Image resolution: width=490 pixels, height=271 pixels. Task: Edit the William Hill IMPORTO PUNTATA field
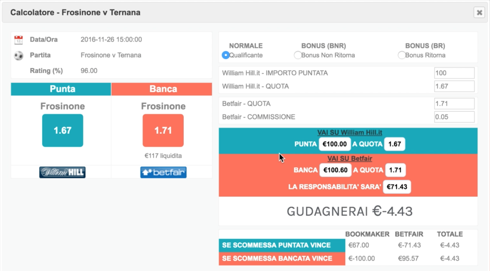coord(454,73)
